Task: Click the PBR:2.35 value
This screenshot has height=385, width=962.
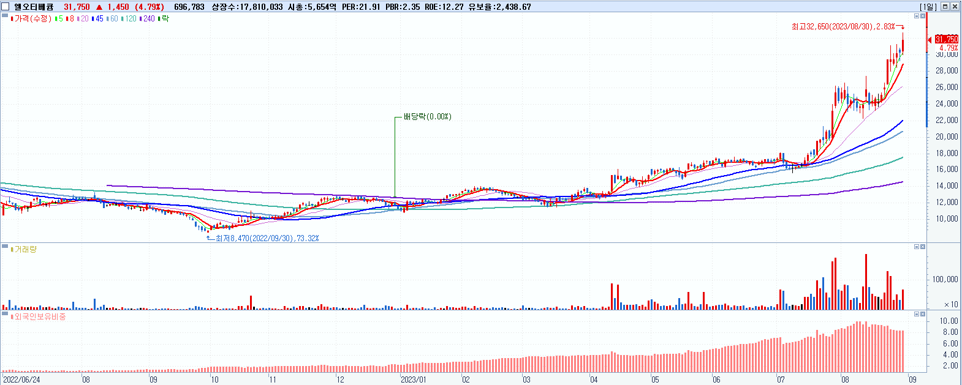Action: point(403,7)
